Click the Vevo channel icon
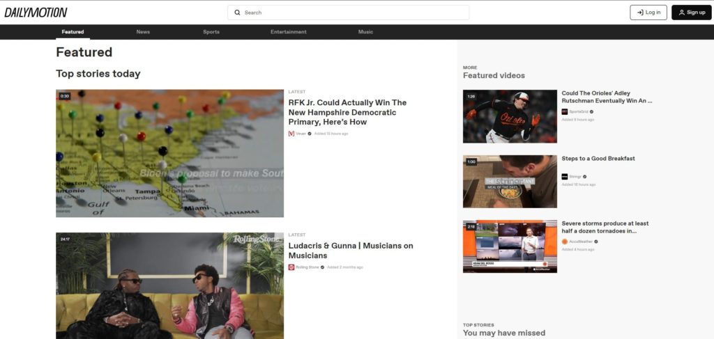The image size is (714, 339). tap(291, 133)
